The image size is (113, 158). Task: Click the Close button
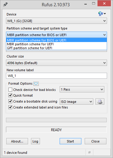(95, 141)
